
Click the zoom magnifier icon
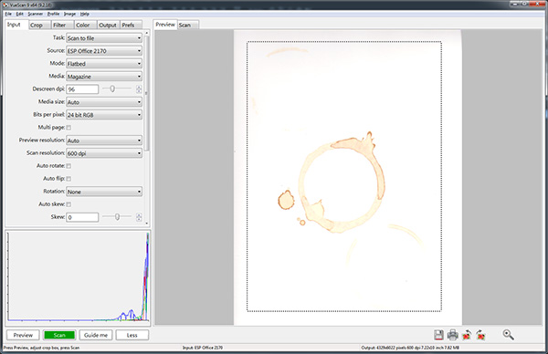[508, 335]
